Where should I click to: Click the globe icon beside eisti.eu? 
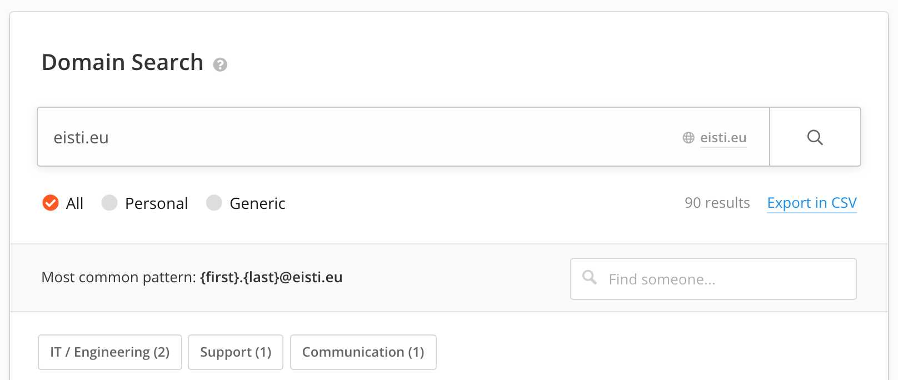[689, 138]
